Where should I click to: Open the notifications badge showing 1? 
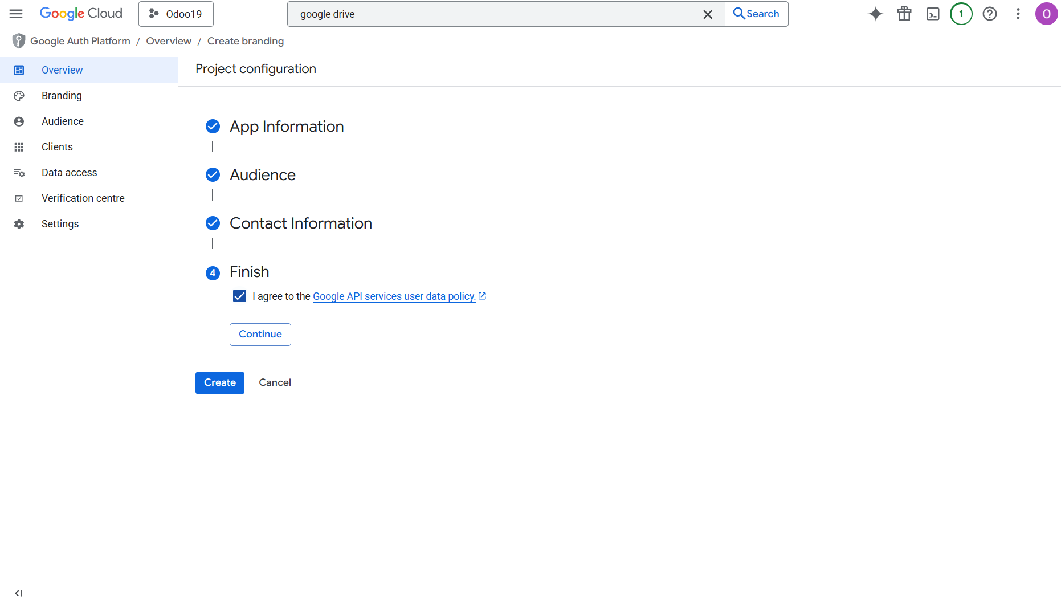coord(961,14)
